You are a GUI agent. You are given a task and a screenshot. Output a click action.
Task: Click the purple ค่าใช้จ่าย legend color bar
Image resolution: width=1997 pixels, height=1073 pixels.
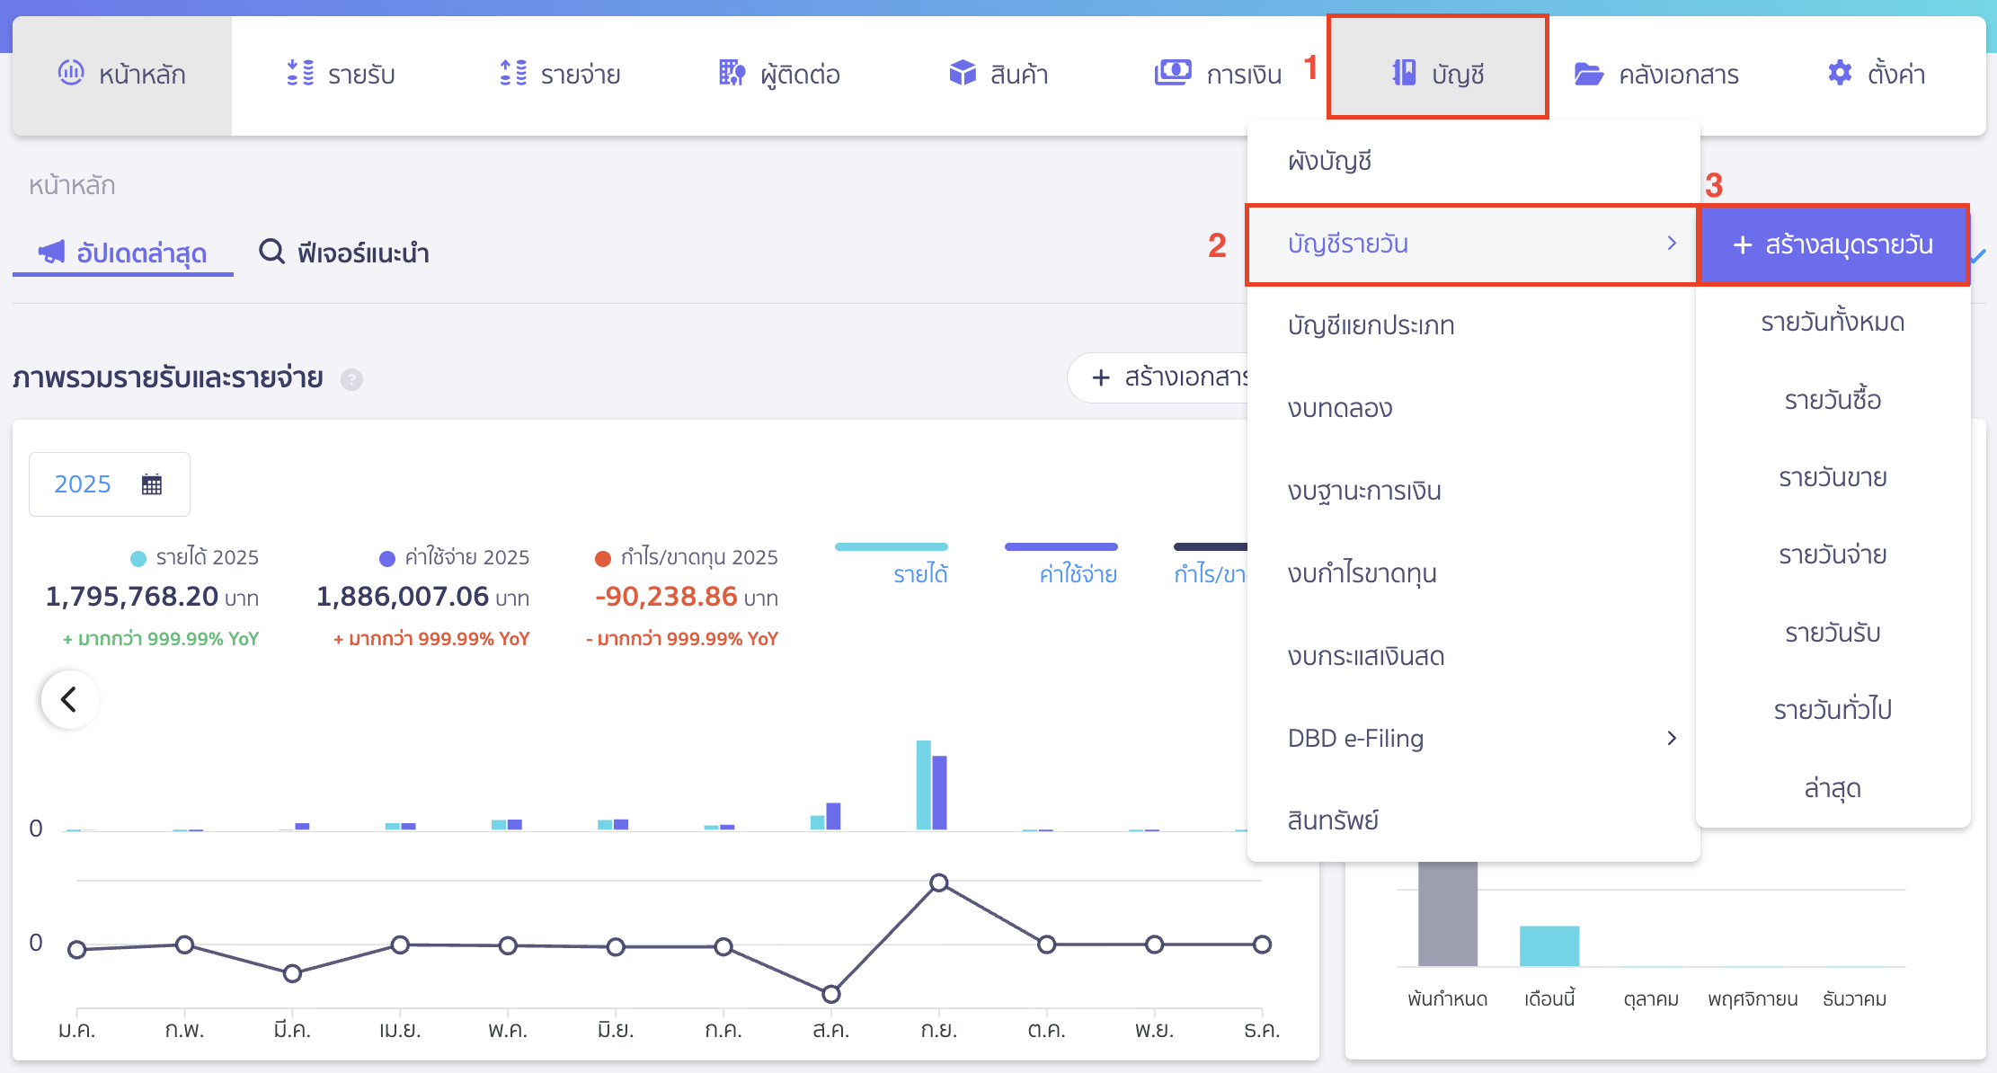pos(1061,546)
